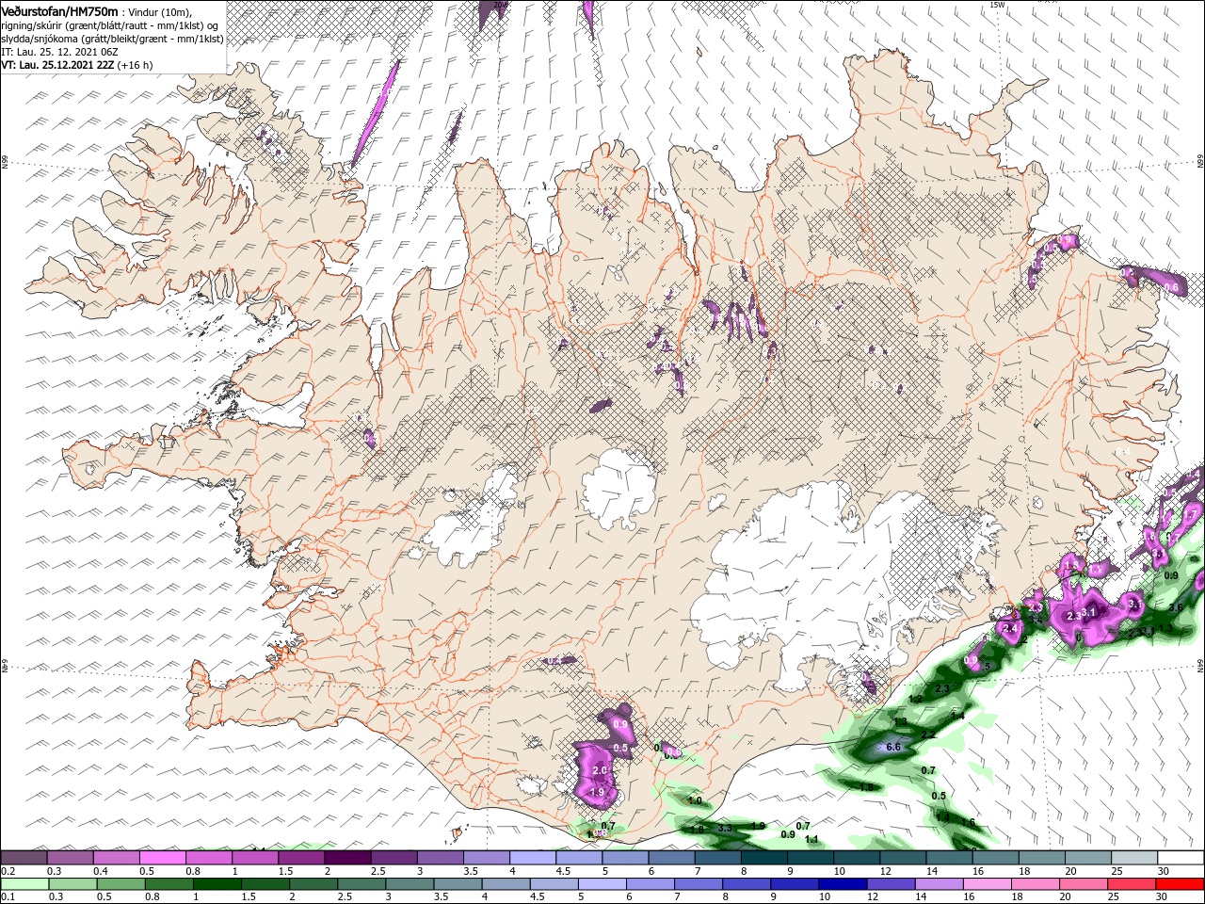
Task: Click the '25' label on the top snow scale
Action: [1117, 871]
